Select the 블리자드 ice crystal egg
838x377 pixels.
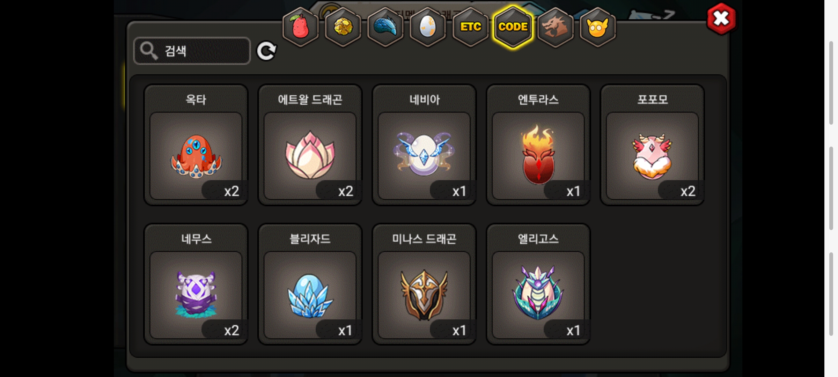click(310, 284)
